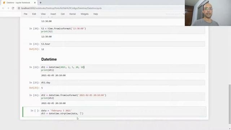Viewport: 231px width, 130px height.
Task: Click the 'february 5 2021' string
Action: tap(61, 110)
